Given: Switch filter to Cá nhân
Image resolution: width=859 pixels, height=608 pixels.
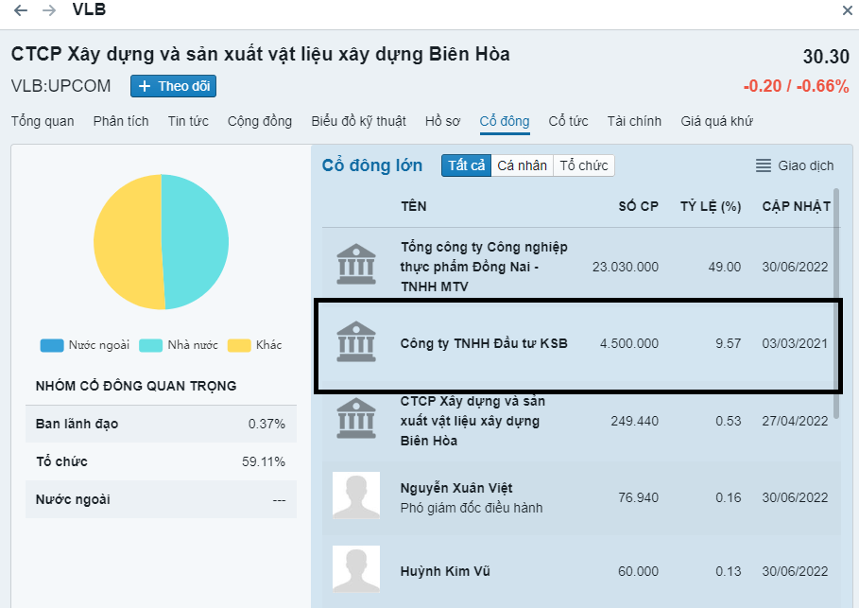Looking at the screenshot, I should click(x=522, y=165).
